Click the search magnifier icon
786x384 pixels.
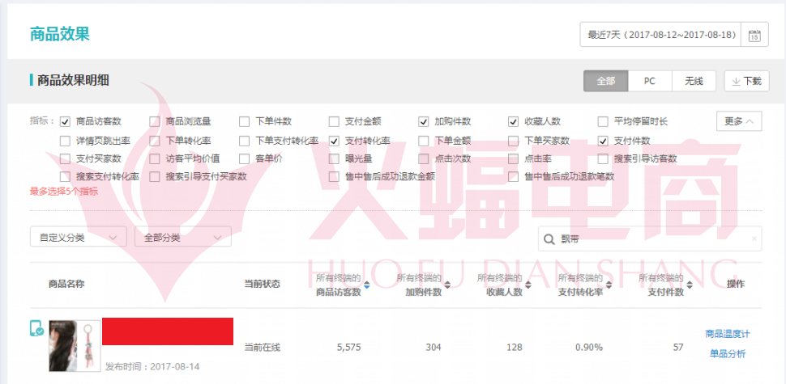click(x=549, y=238)
